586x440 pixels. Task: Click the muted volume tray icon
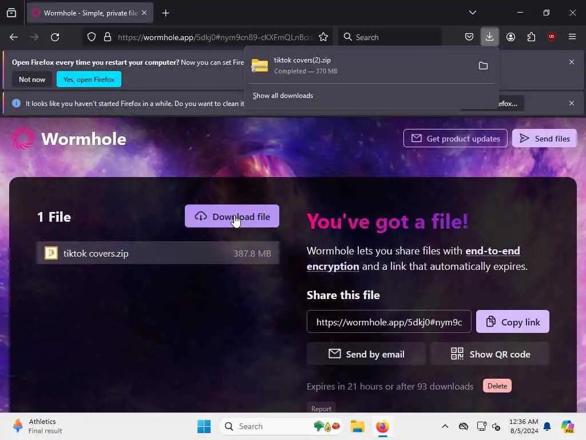coord(496,426)
